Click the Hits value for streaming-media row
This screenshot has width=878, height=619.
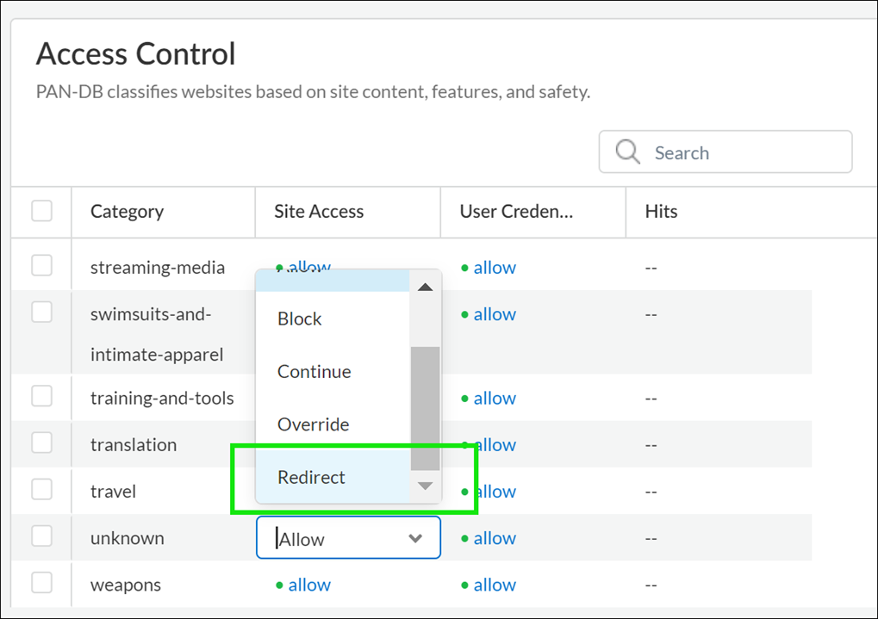[x=651, y=268]
